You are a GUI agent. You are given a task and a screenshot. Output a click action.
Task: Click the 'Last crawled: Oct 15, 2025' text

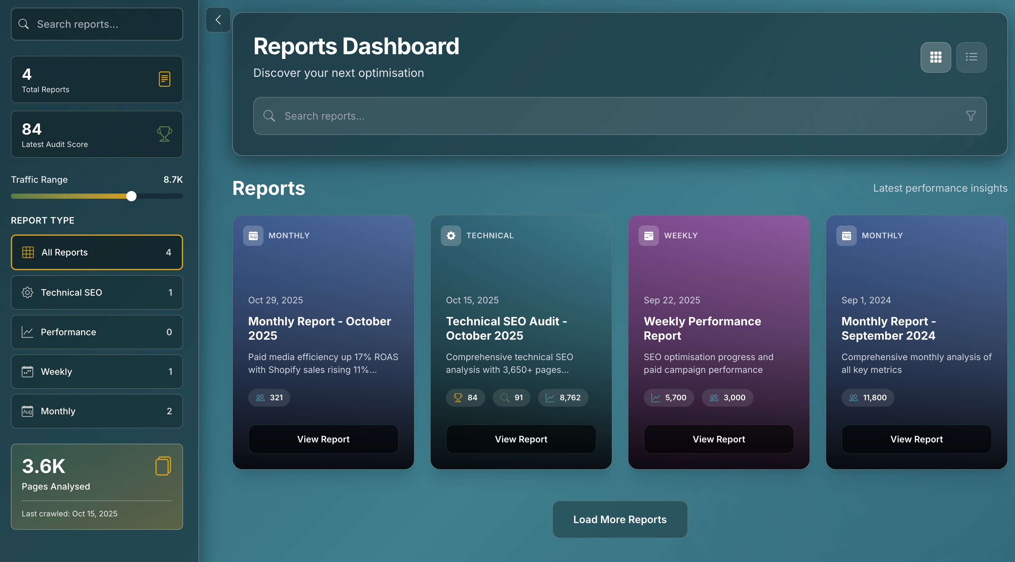(69, 514)
